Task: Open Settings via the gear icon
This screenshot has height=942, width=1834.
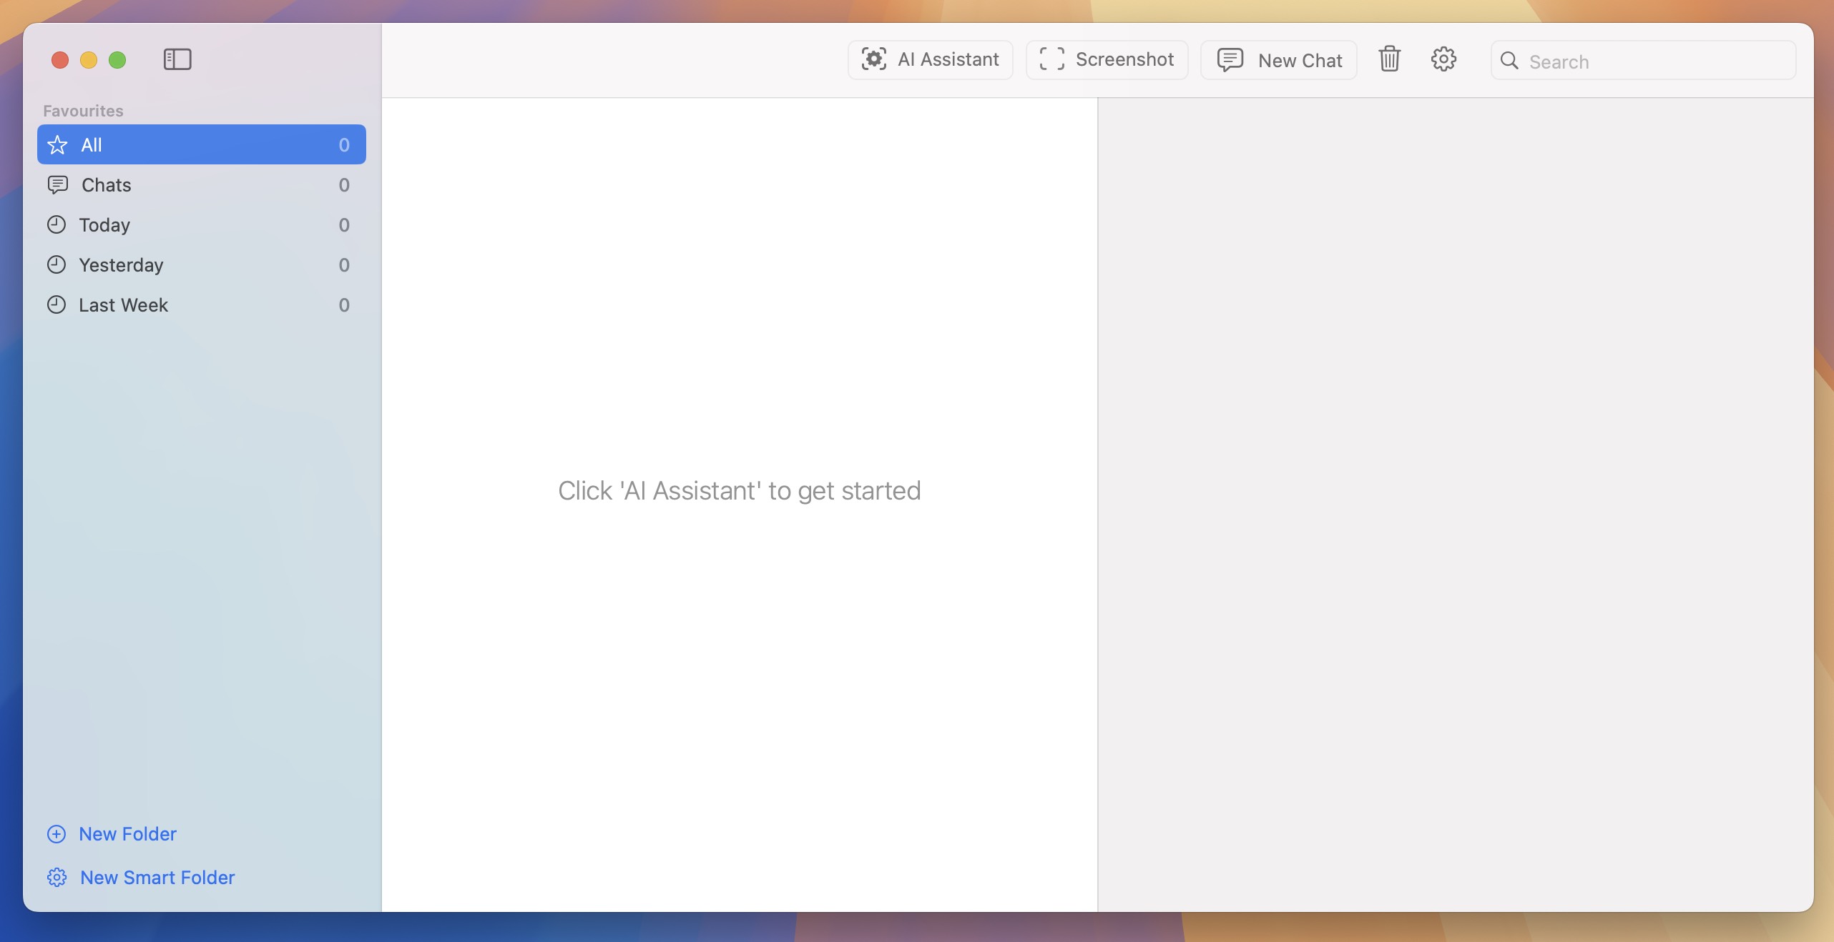Action: [x=1443, y=60]
